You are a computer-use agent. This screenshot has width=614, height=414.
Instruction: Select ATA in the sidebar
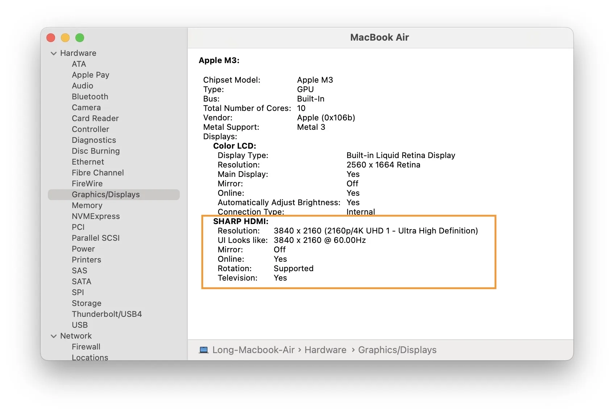pyautogui.click(x=79, y=64)
